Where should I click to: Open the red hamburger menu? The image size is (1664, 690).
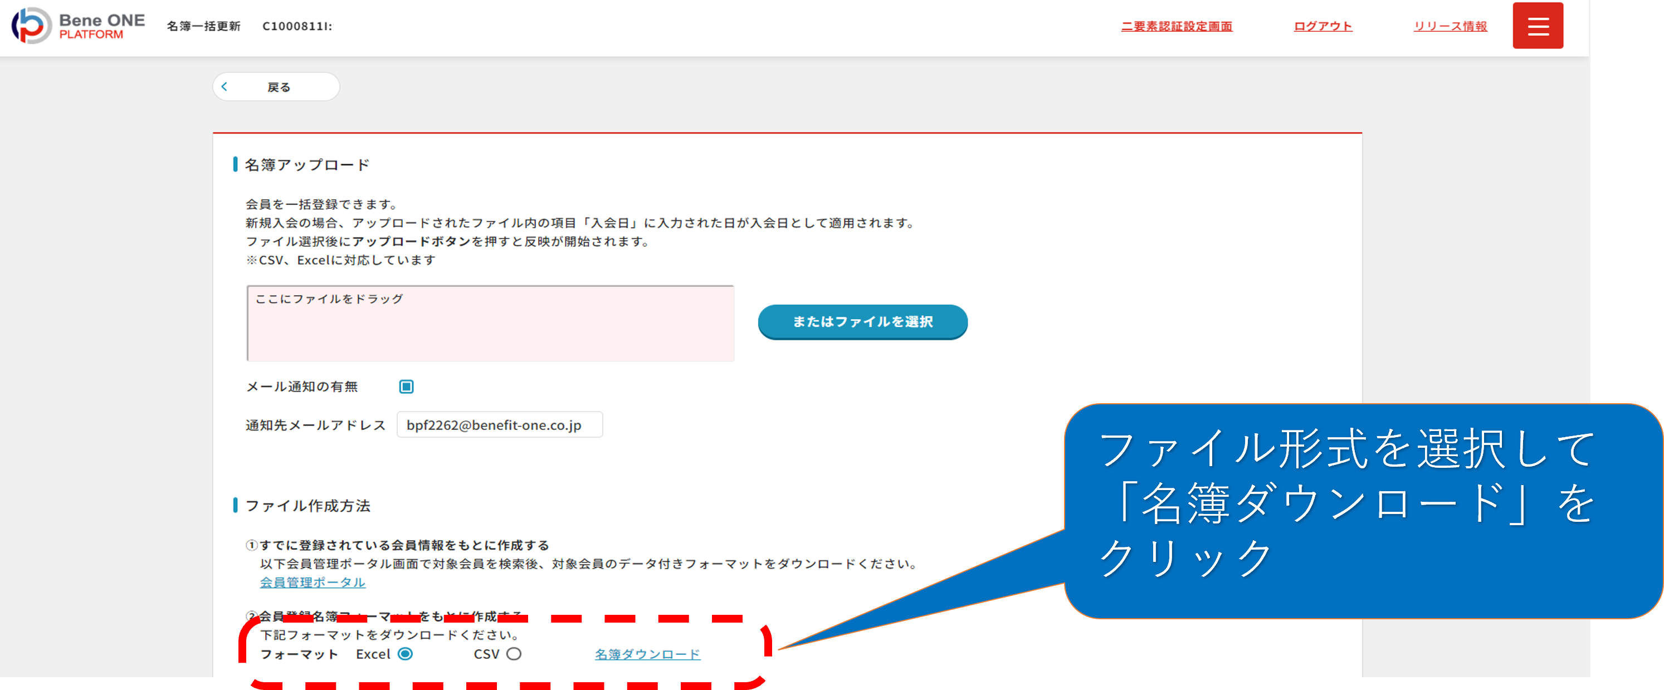pyautogui.click(x=1537, y=26)
